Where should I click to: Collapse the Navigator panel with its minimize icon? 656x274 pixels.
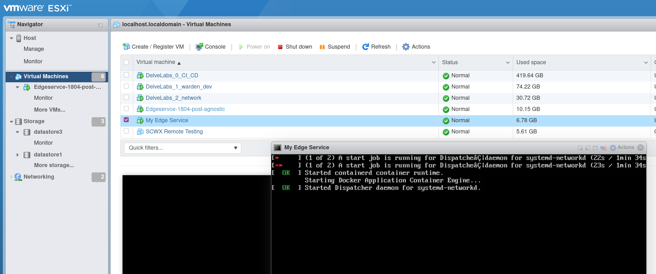click(x=100, y=25)
